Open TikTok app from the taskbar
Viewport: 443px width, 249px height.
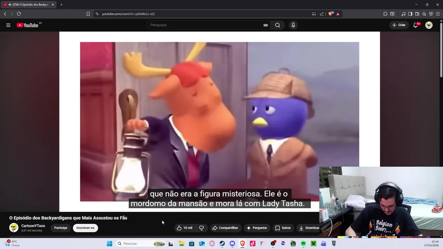point(253,243)
